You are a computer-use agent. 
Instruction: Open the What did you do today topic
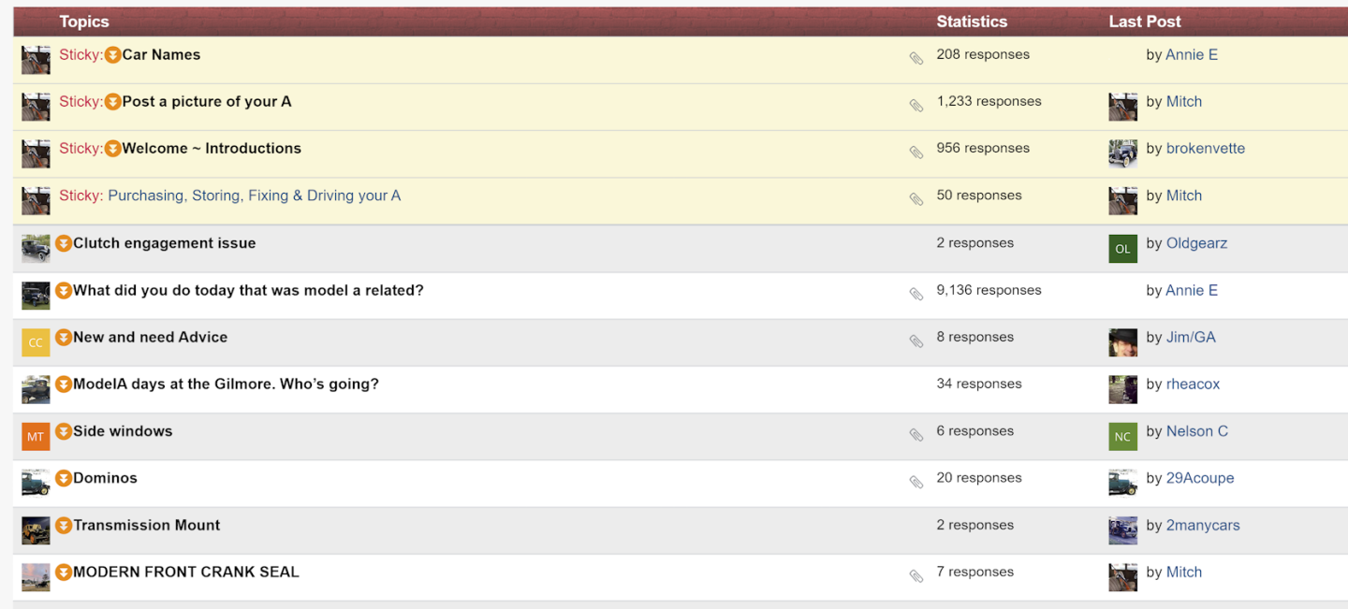point(248,290)
